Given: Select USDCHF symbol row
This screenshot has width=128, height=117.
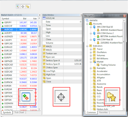Looking at the screenshot, I should [x=19, y=26].
